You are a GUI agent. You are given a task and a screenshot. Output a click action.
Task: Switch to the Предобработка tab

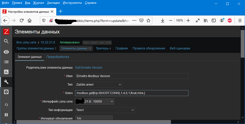coord(58,57)
